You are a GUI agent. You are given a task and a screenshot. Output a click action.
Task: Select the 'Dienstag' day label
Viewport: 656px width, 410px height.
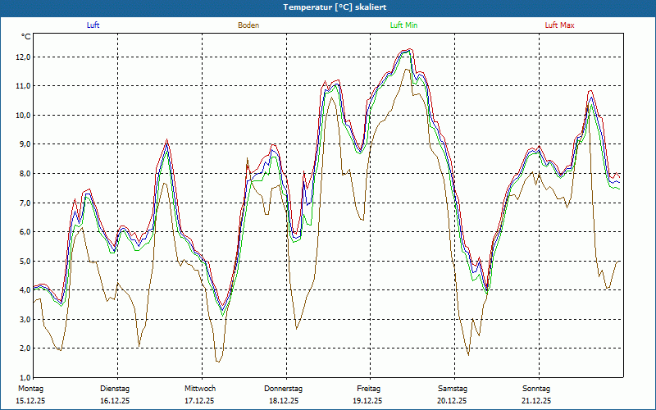[115, 389]
